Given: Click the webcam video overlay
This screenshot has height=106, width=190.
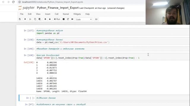Looking at the screenshot, I should point(168,12).
